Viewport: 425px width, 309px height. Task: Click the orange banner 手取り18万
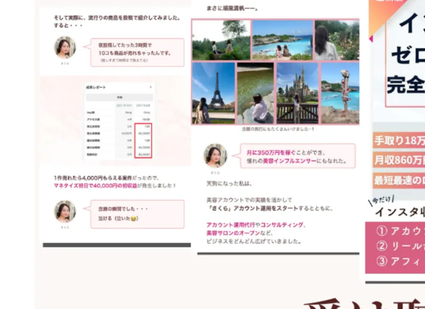click(x=399, y=140)
